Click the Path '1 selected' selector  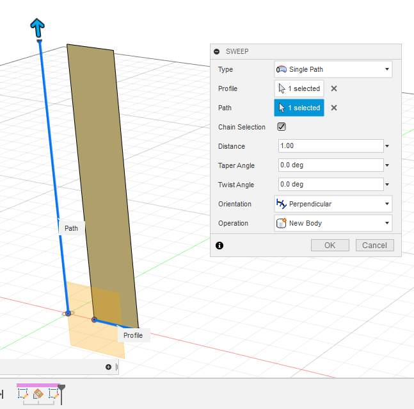[x=299, y=108]
